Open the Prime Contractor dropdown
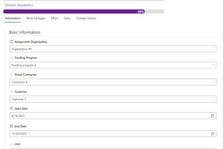Viewport: 223px width, 149px height. (113, 82)
